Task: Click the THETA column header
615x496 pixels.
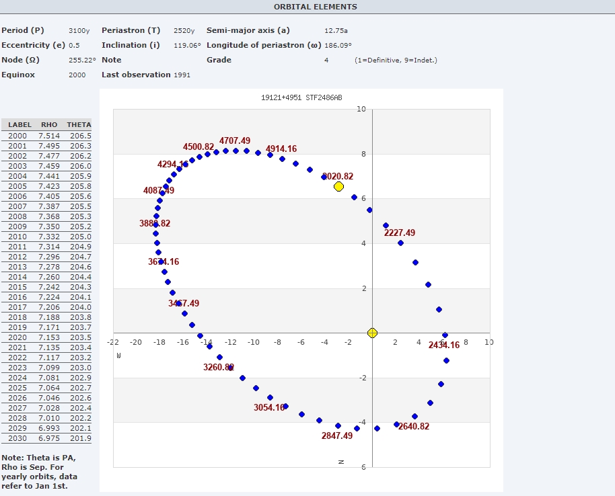Action: pyautogui.click(x=79, y=125)
